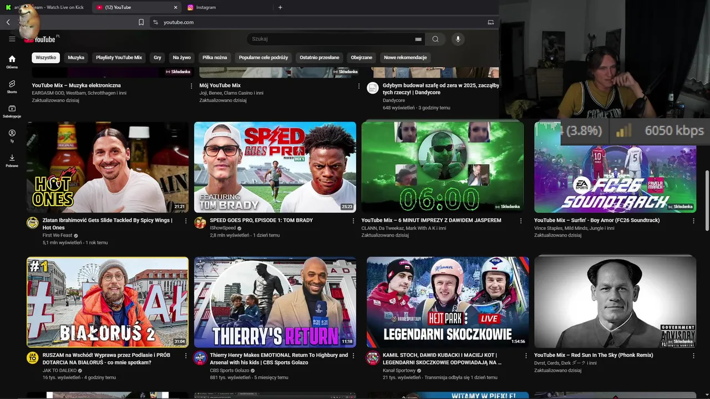Viewport: 710px width, 399px height.
Task: Start voice search with microphone icon
Action: pos(458,39)
